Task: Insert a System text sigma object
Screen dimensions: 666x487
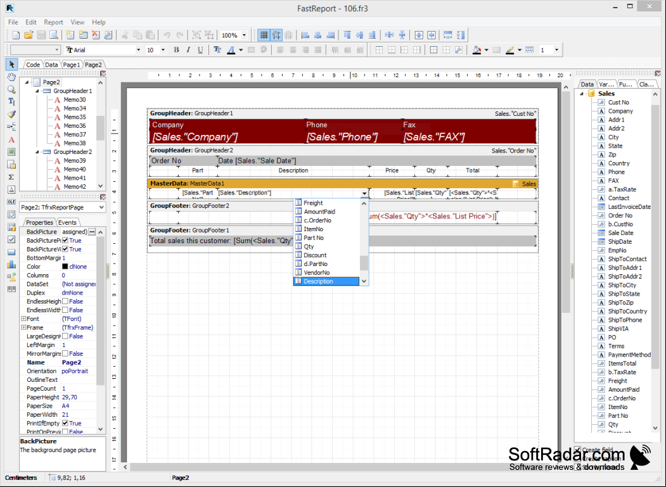Action: point(11,177)
